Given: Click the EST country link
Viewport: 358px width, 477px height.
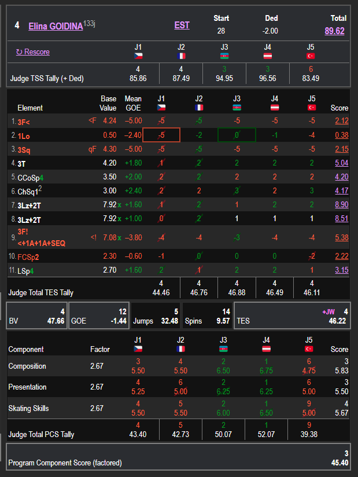Looking at the screenshot, I should coord(182,25).
